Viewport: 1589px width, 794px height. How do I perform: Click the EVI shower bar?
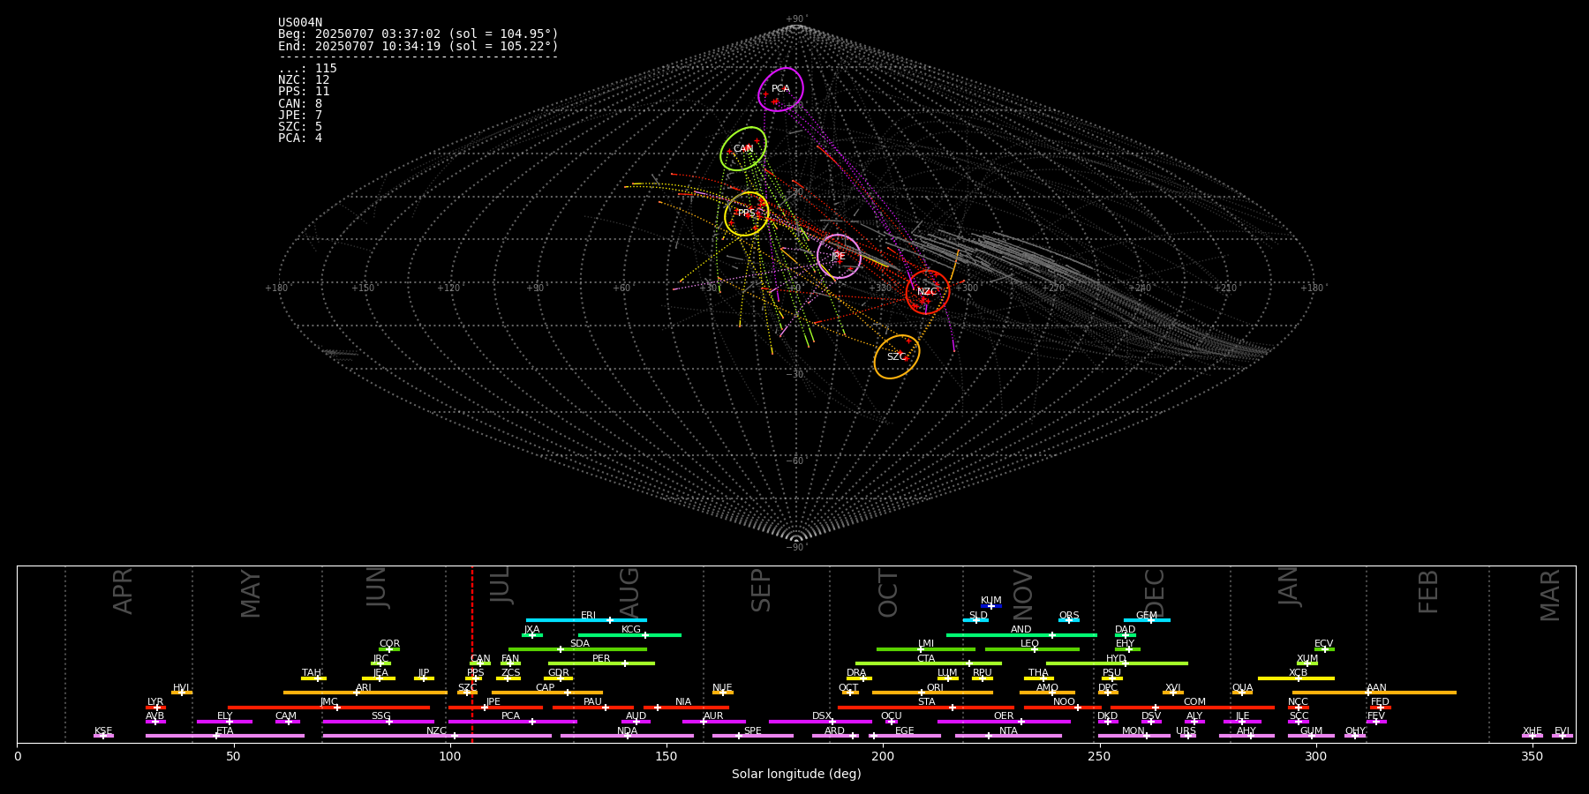point(1563,736)
